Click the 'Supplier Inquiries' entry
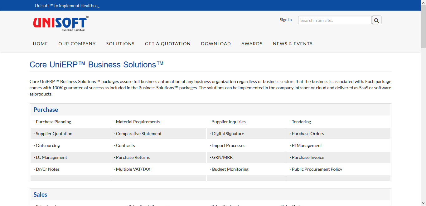 click(228, 122)
